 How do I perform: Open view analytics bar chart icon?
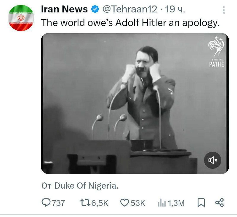point(162,203)
